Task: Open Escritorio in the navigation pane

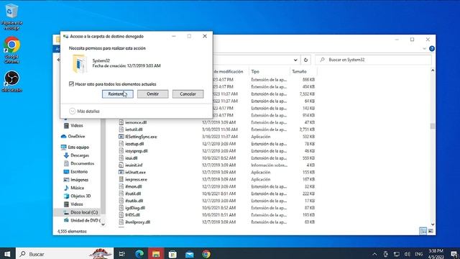Action: [x=79, y=171]
